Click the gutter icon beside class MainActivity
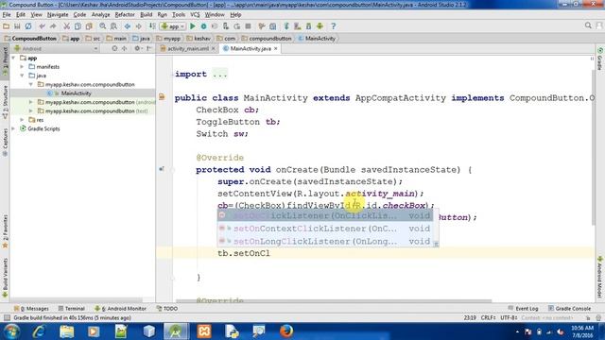Image resolution: width=605 pixels, height=340 pixels. (162, 96)
